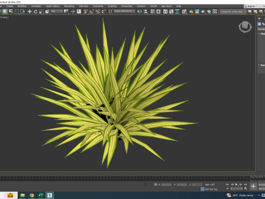Click the Render in Cloud teapot
This screenshot has height=199, width=265.
209,12
